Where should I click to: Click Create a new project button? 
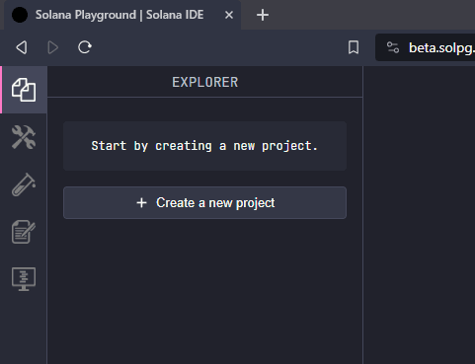[204, 203]
